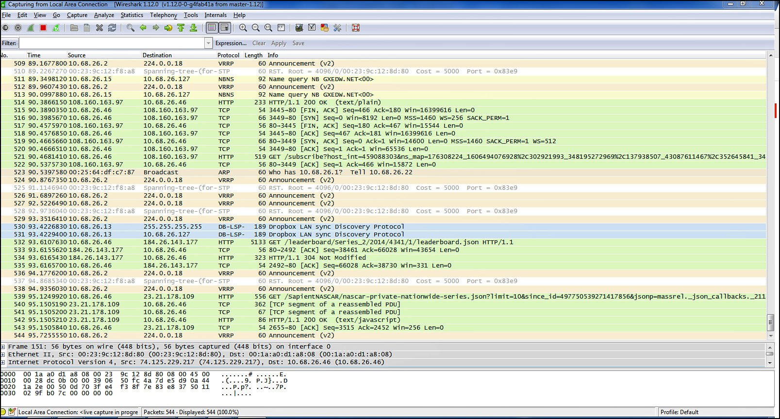The image size is (780, 419).
Task: Click the Clear filter button
Action: point(259,43)
